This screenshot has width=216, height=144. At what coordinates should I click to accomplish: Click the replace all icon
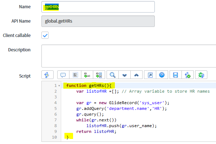tap(99, 75)
